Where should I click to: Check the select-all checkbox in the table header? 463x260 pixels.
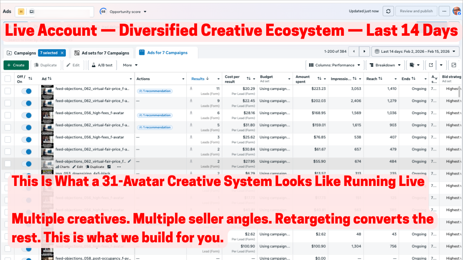[x=8, y=78]
